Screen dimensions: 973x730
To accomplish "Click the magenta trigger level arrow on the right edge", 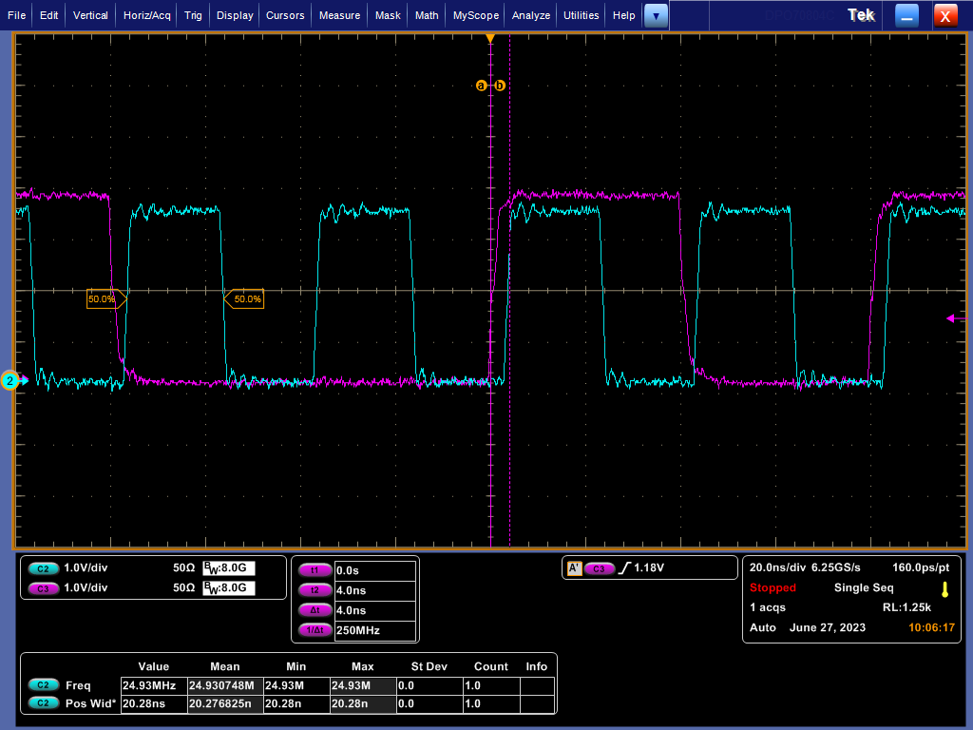I will (952, 318).
